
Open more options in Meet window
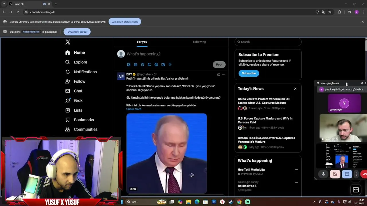(356, 174)
